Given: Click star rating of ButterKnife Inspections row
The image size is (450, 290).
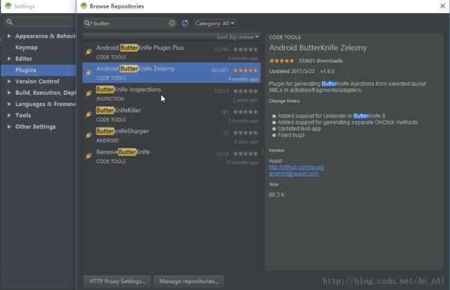Looking at the screenshot, I should point(245,91).
